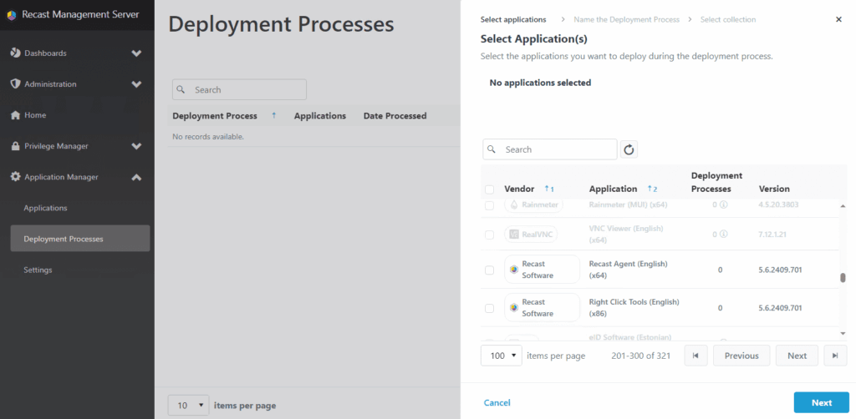Click the Recast Management Server logo
This screenshot has width=856, height=419.
tap(12, 15)
